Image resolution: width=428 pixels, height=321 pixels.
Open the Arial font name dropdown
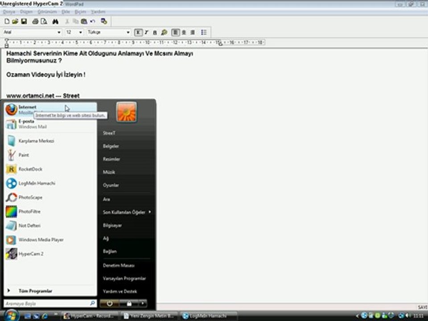[59, 32]
